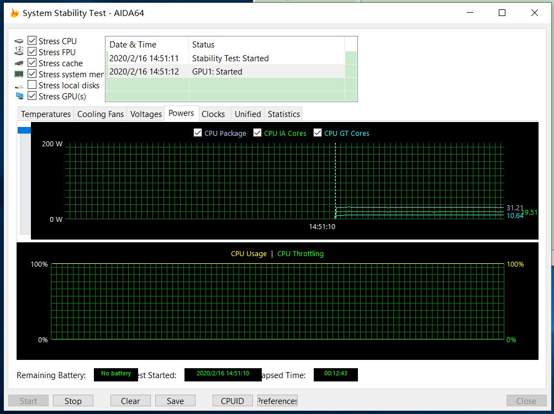The height and width of the screenshot is (414, 554).
Task: Click the disk drive icon beside Stress local disks
Action: pyautogui.click(x=19, y=86)
